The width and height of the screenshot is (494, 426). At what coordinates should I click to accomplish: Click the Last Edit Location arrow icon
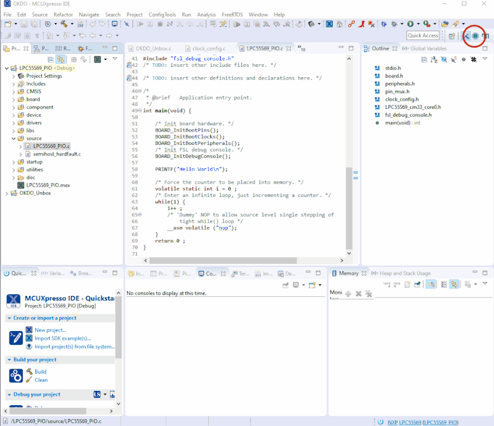click(83, 36)
